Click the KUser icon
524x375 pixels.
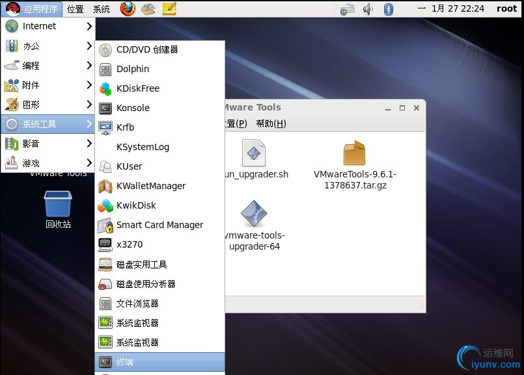click(x=105, y=166)
